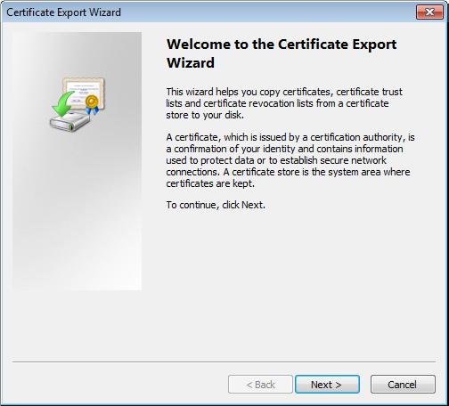This screenshot has width=449, height=406.
Task: Click the certificate export wizard icon
Action: [x=78, y=104]
